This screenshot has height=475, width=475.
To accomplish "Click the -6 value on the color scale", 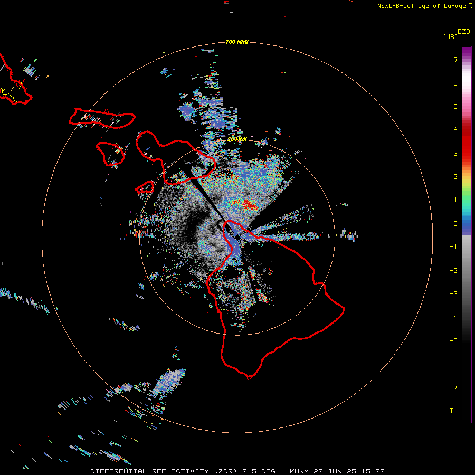I will tap(453, 364).
